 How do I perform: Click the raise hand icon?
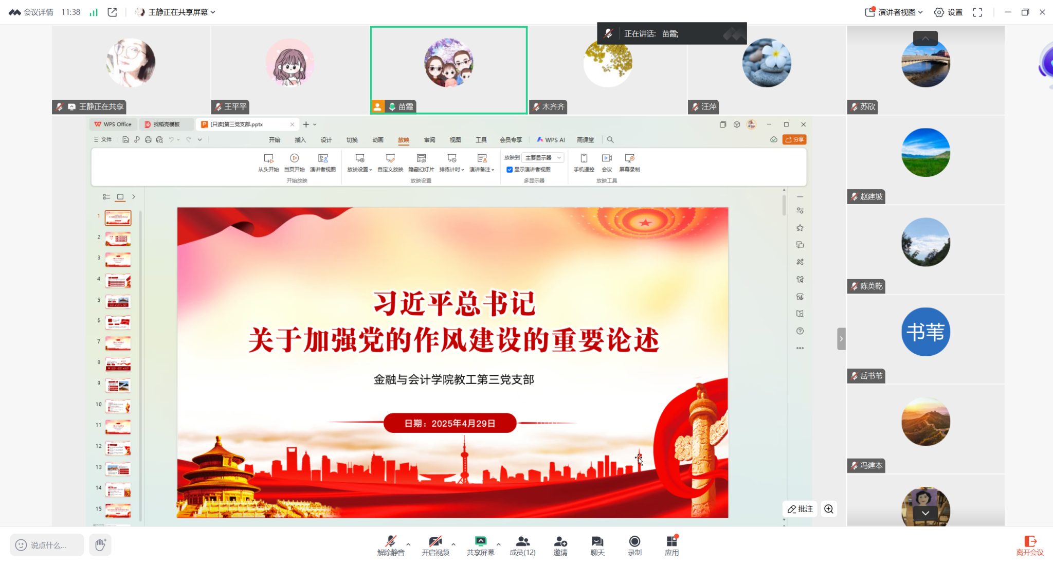point(100,544)
